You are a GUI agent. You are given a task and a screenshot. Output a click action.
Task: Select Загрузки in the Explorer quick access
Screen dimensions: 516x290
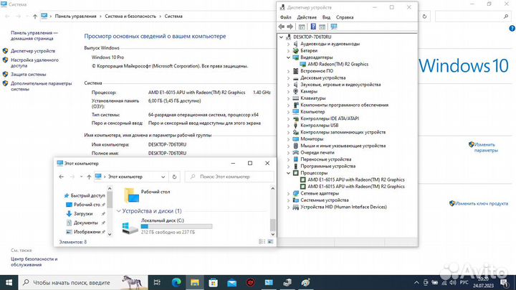click(x=83, y=213)
